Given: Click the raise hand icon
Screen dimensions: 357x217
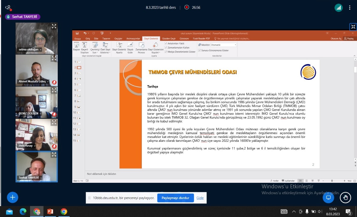Looking at the screenshot, I should pos(345,198).
